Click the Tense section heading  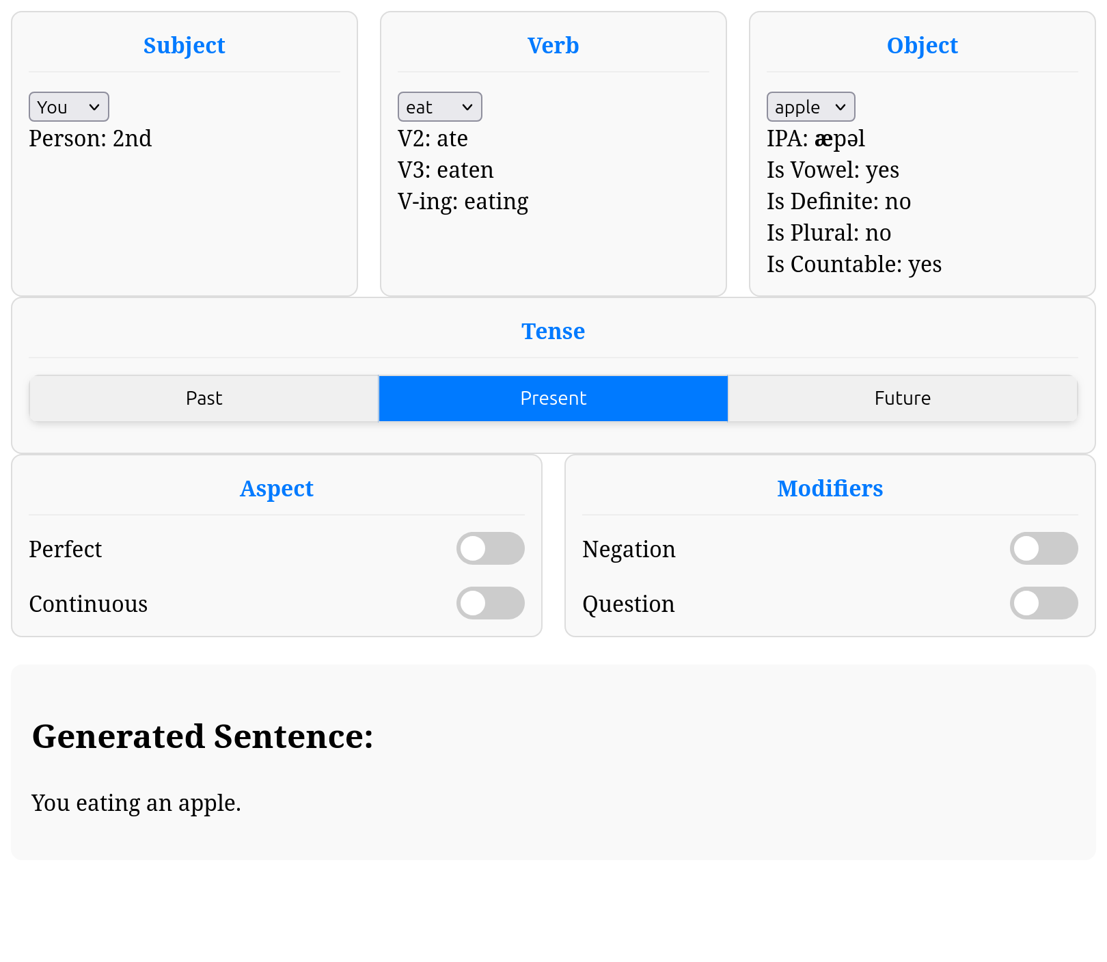(553, 331)
